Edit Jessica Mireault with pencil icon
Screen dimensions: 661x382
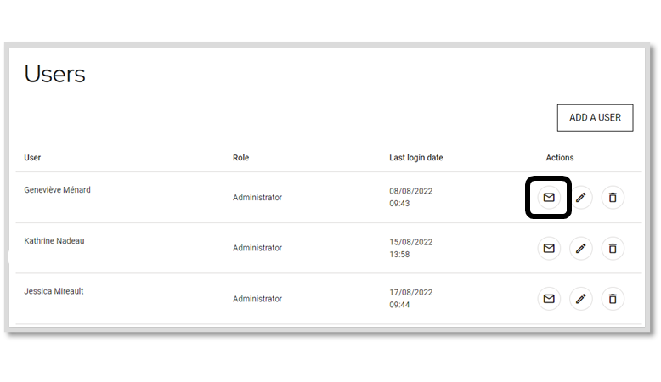point(580,299)
